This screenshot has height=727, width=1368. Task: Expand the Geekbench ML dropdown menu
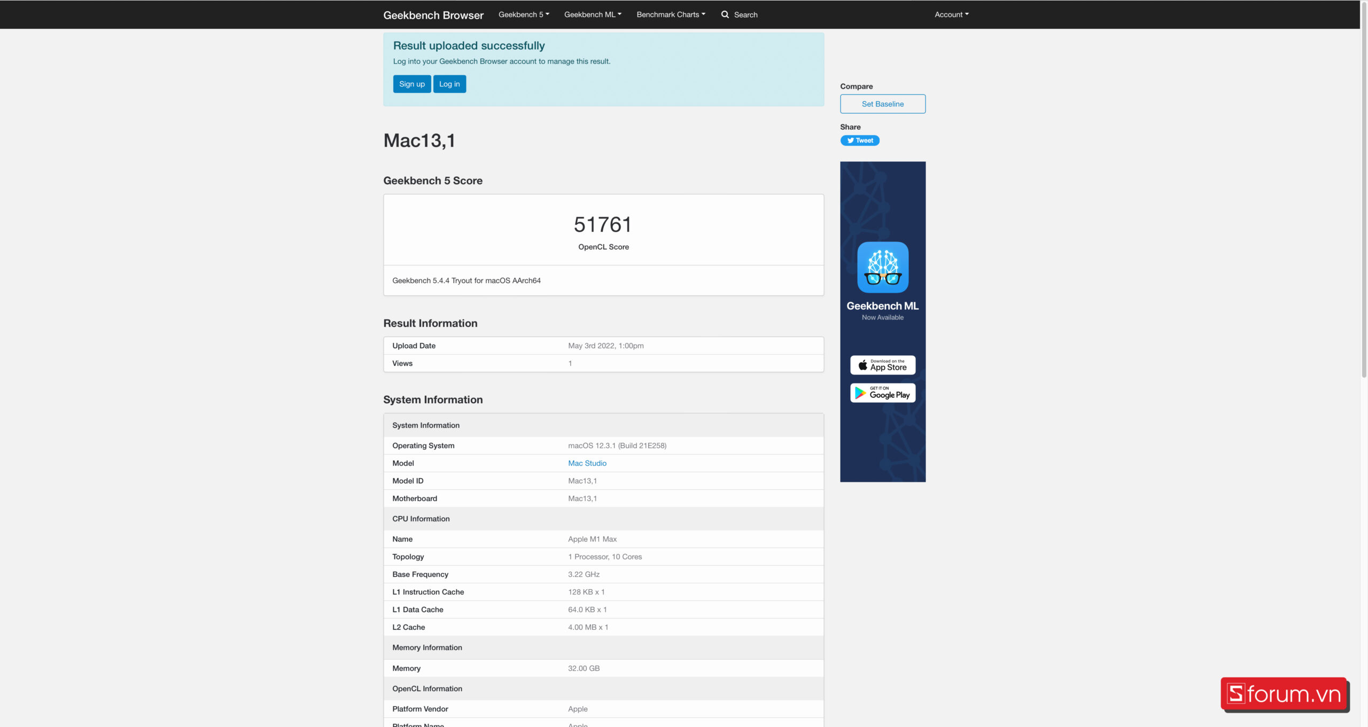pos(593,14)
